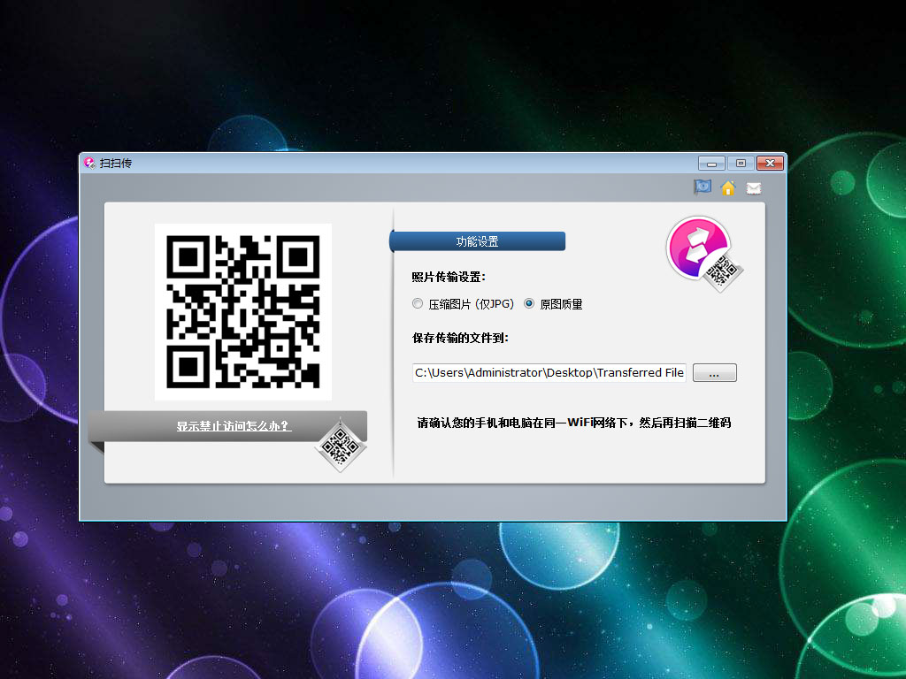Click the large QR code image

pos(243,312)
